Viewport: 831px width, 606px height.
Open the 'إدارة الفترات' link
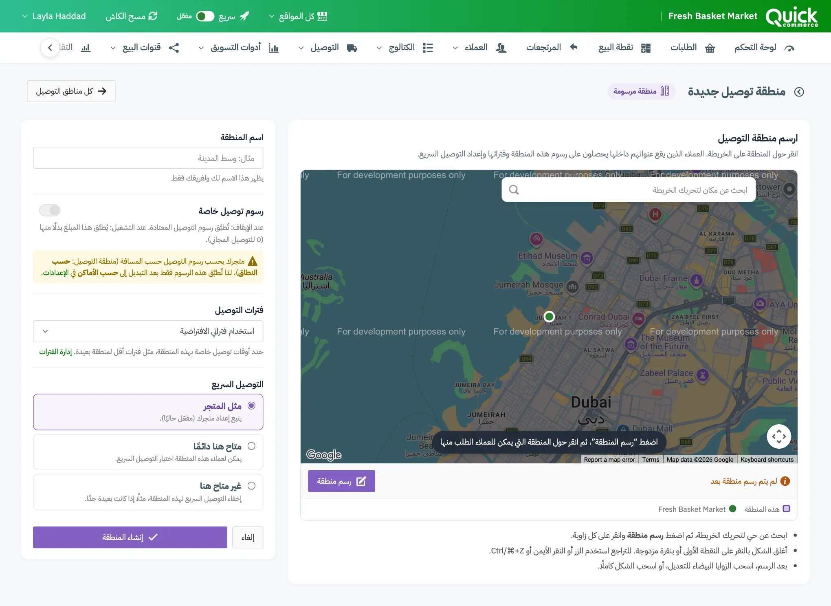click(x=55, y=352)
